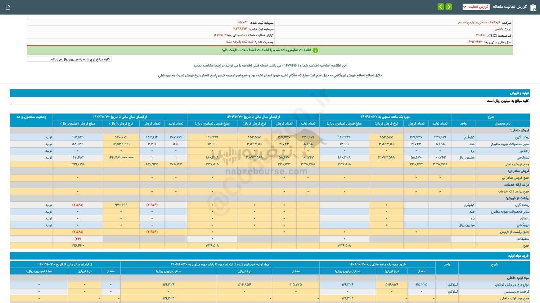Click the green info icon in the confirmation banner

click(315, 50)
